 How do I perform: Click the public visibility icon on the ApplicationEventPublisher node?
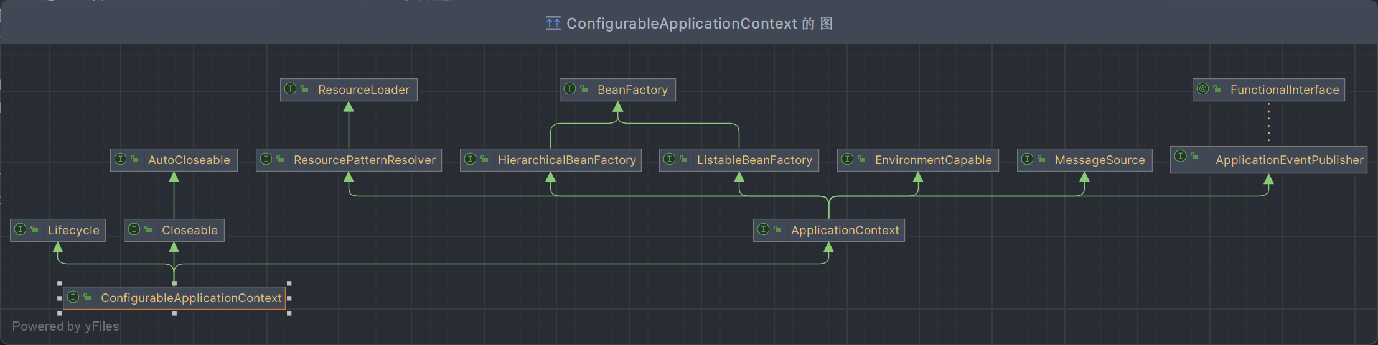pos(1194,156)
